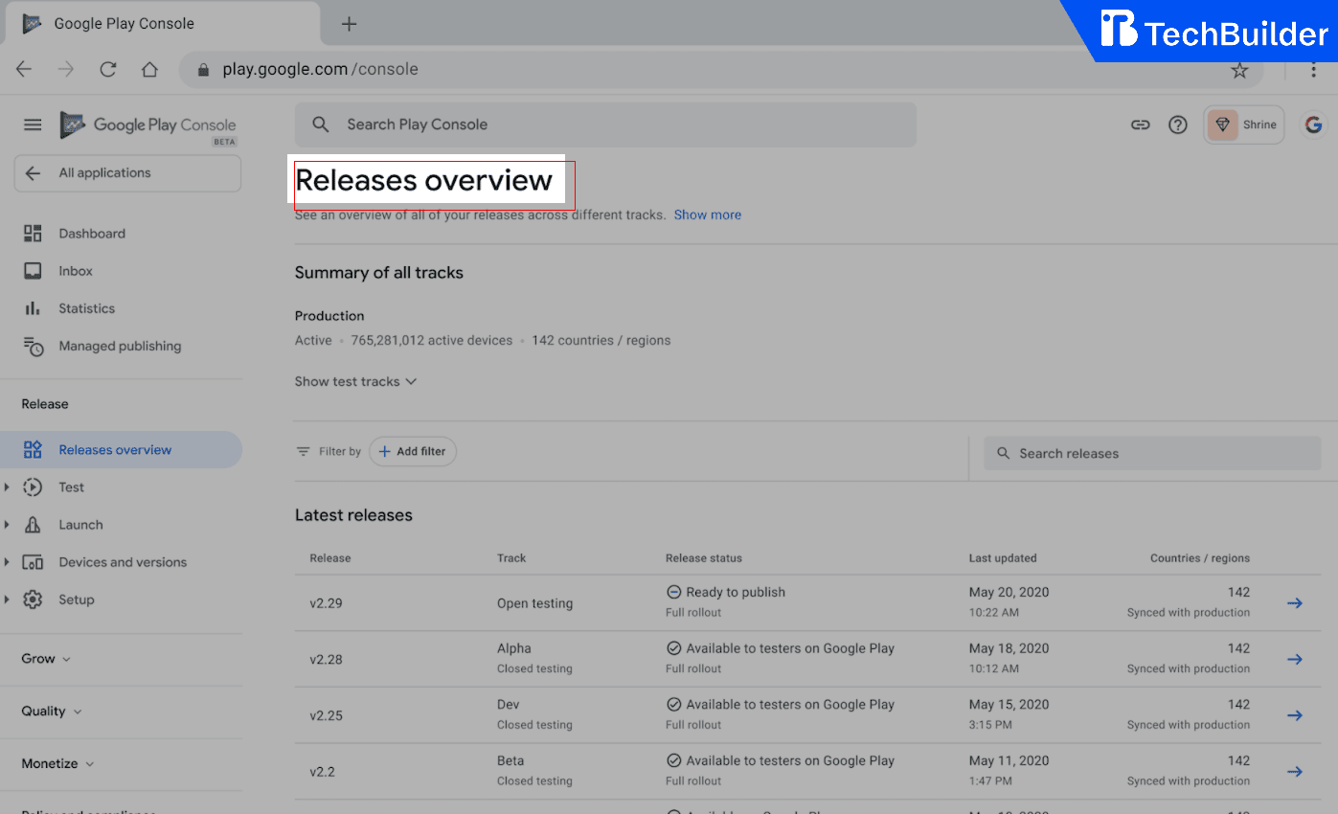
Task: Open Setup from the Release section
Action: [79, 599]
